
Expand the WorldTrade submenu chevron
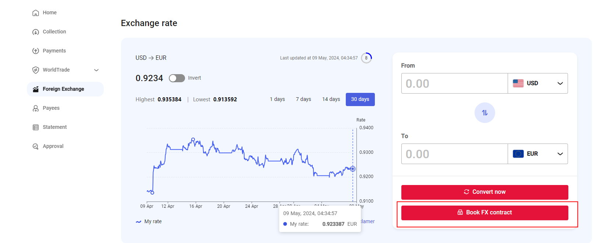tap(96, 70)
